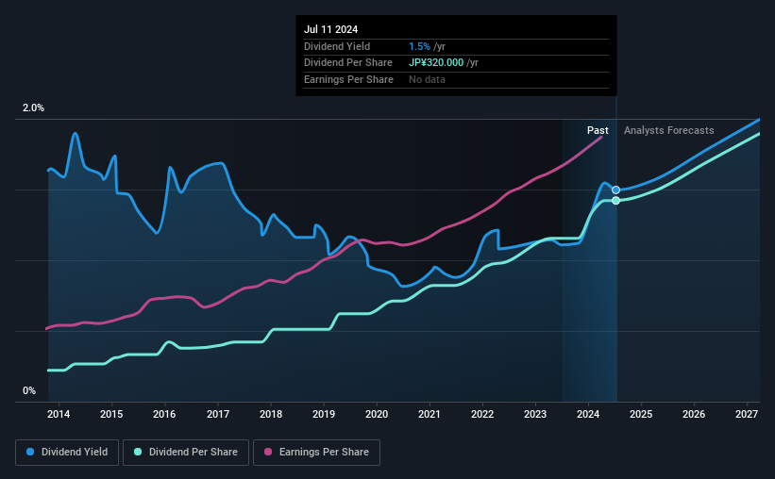The height and width of the screenshot is (479, 775).
Task: Click the 2019 x-axis label
Action: (324, 414)
